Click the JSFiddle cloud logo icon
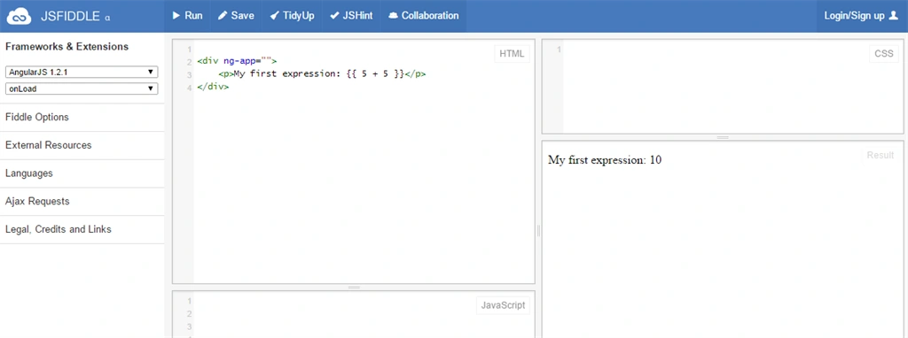908x338 pixels. coord(19,16)
